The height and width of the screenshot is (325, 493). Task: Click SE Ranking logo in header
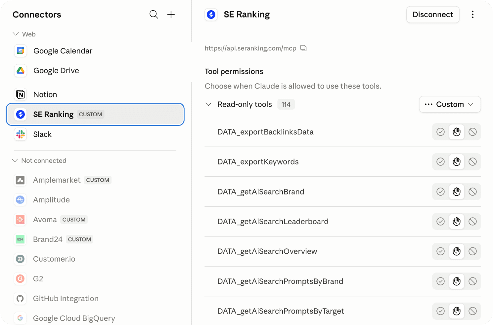[211, 15]
